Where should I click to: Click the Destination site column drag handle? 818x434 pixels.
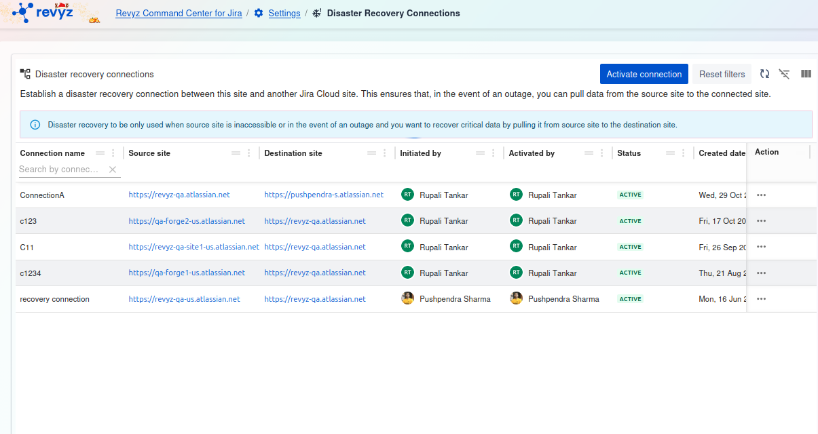pos(372,153)
